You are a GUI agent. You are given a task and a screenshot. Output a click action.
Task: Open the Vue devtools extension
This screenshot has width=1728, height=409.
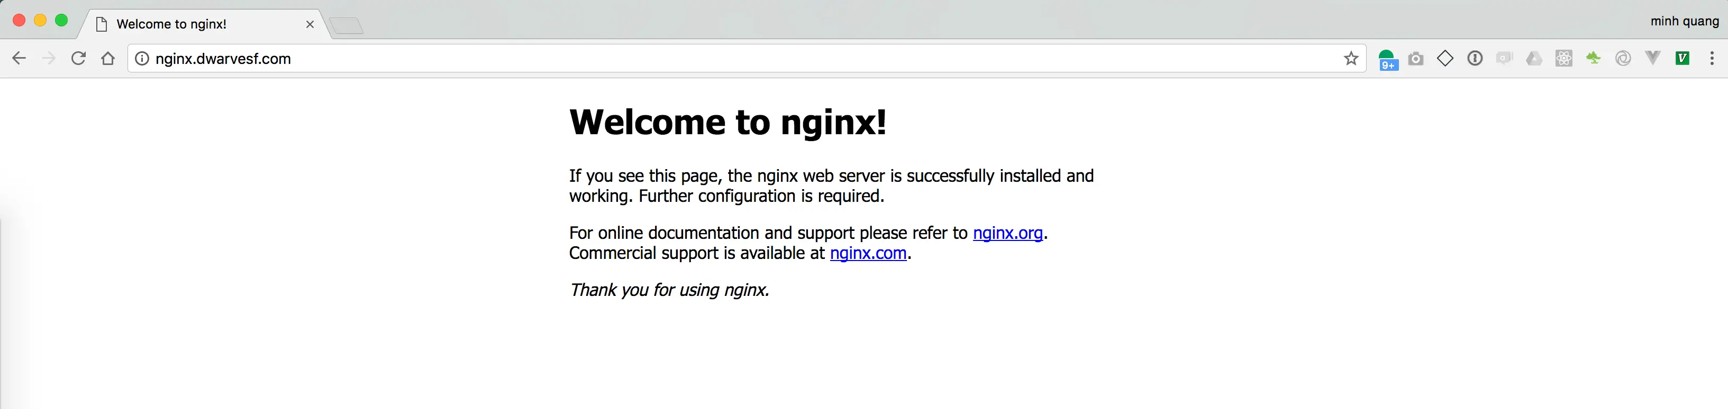coord(1653,58)
